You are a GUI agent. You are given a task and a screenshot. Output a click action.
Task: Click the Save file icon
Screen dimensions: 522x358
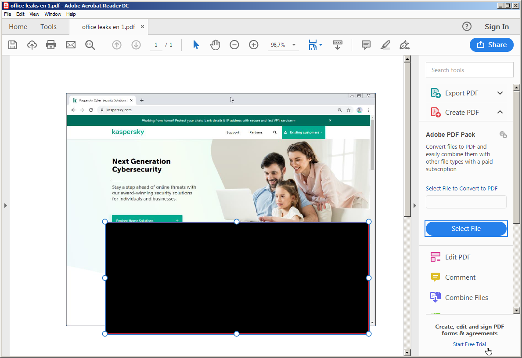pos(13,45)
